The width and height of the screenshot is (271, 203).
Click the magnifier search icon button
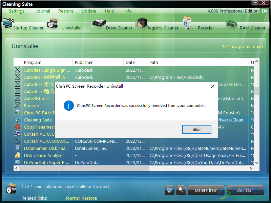(x=181, y=190)
